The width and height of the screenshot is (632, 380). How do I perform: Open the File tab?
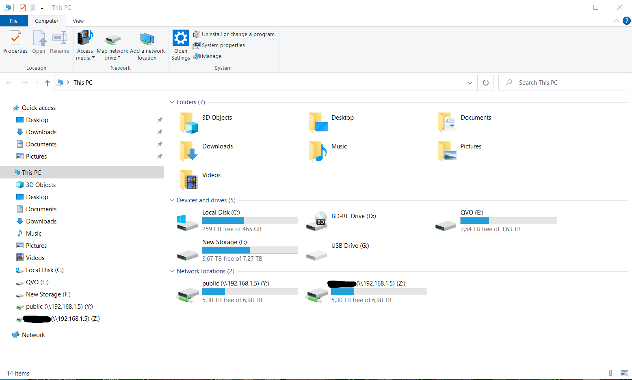point(14,21)
